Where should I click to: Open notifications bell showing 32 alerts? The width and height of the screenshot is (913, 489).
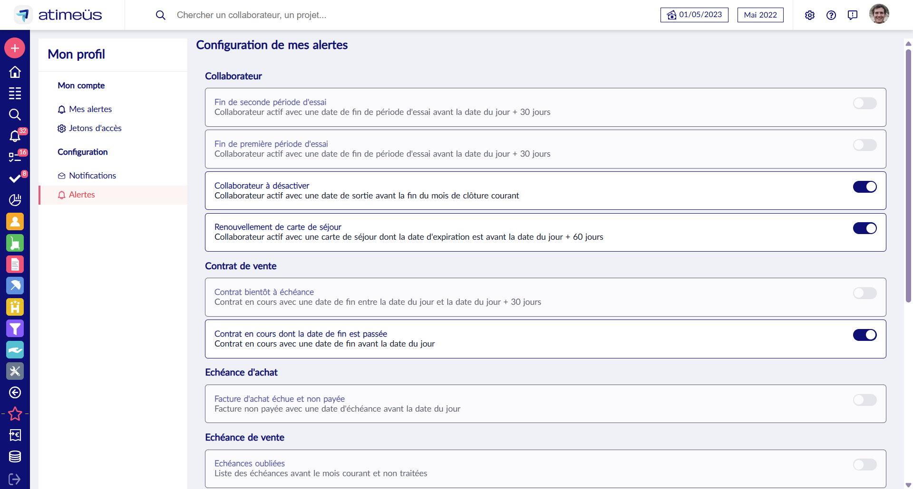click(15, 136)
